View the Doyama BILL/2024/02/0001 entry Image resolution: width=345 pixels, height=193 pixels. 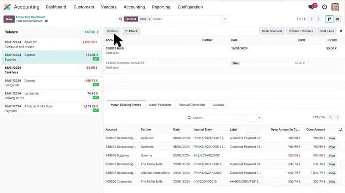pos(332,156)
